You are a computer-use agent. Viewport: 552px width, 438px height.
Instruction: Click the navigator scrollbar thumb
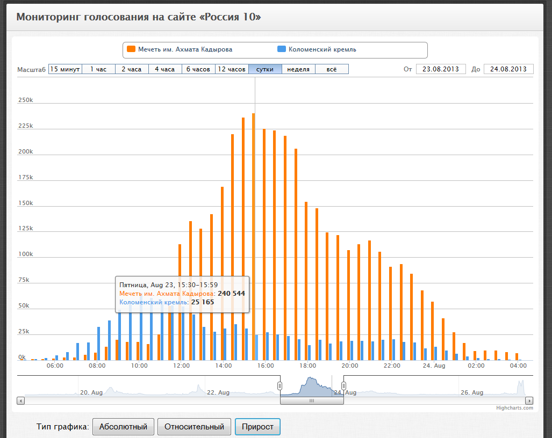(312, 401)
